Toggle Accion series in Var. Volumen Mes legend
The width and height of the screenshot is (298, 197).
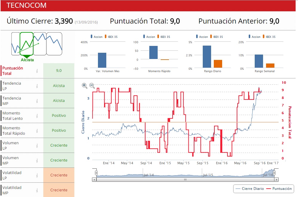point(96,37)
